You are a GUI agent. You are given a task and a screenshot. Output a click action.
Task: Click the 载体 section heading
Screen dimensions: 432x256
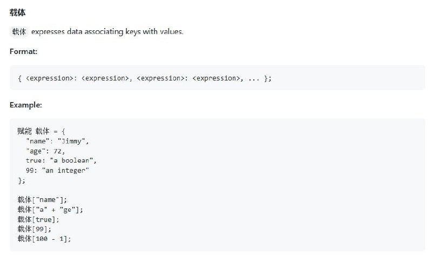tap(17, 12)
